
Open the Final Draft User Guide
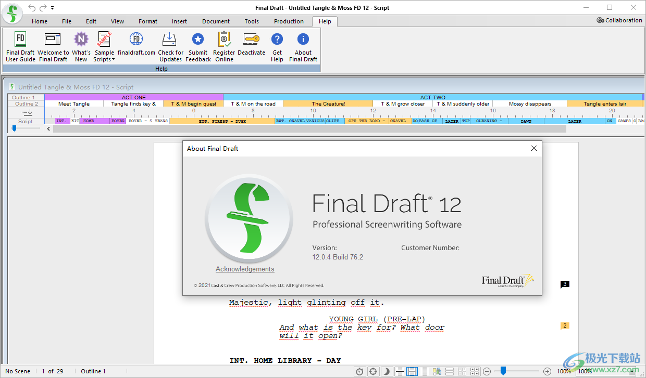coord(20,47)
